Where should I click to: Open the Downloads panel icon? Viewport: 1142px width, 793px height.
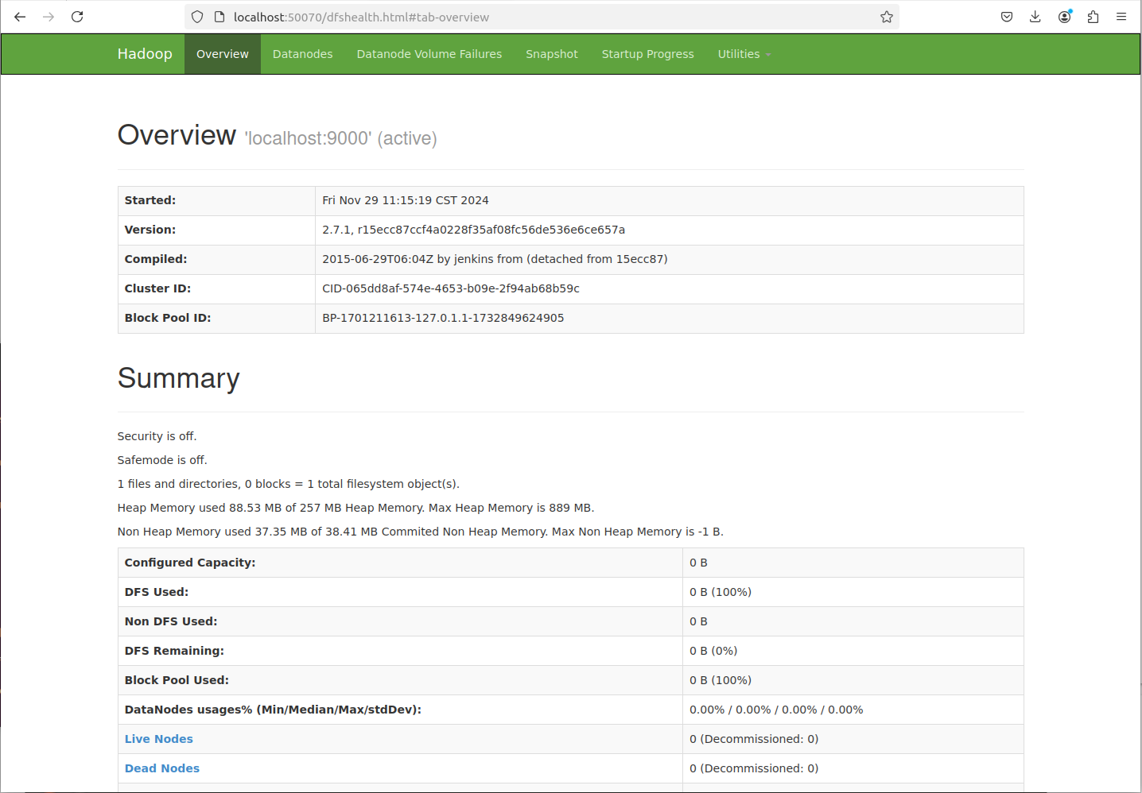pyautogui.click(x=1035, y=17)
